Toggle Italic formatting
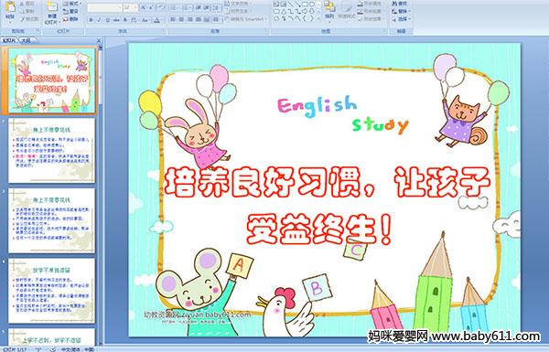The width and height of the screenshot is (549, 352). coord(99,20)
